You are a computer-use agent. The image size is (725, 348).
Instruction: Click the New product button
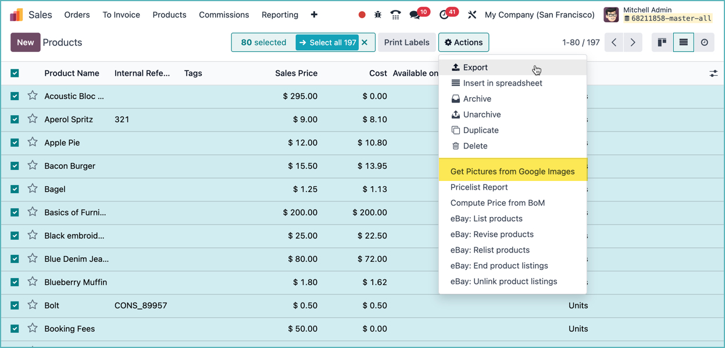click(25, 42)
